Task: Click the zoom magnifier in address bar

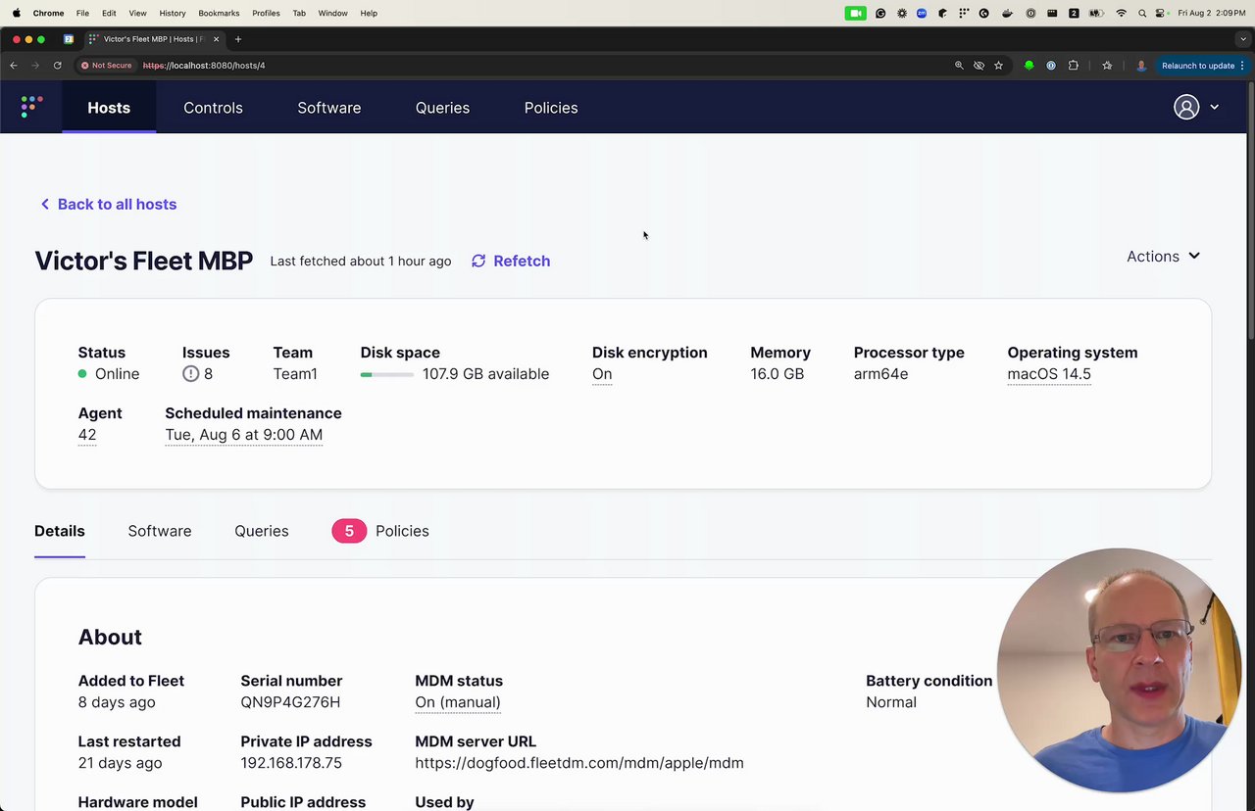Action: 959,66
